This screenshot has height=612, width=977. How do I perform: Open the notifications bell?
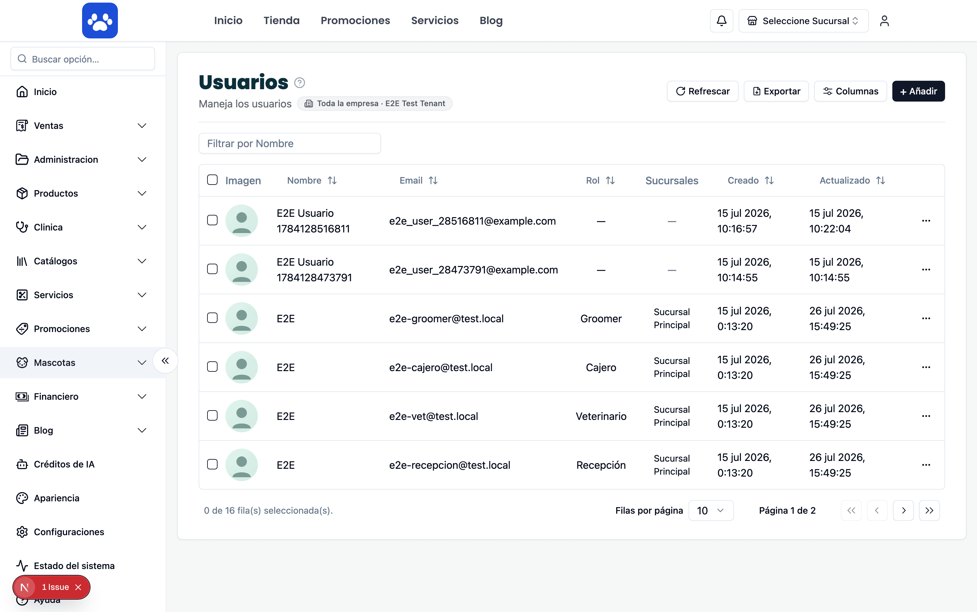pos(721,21)
